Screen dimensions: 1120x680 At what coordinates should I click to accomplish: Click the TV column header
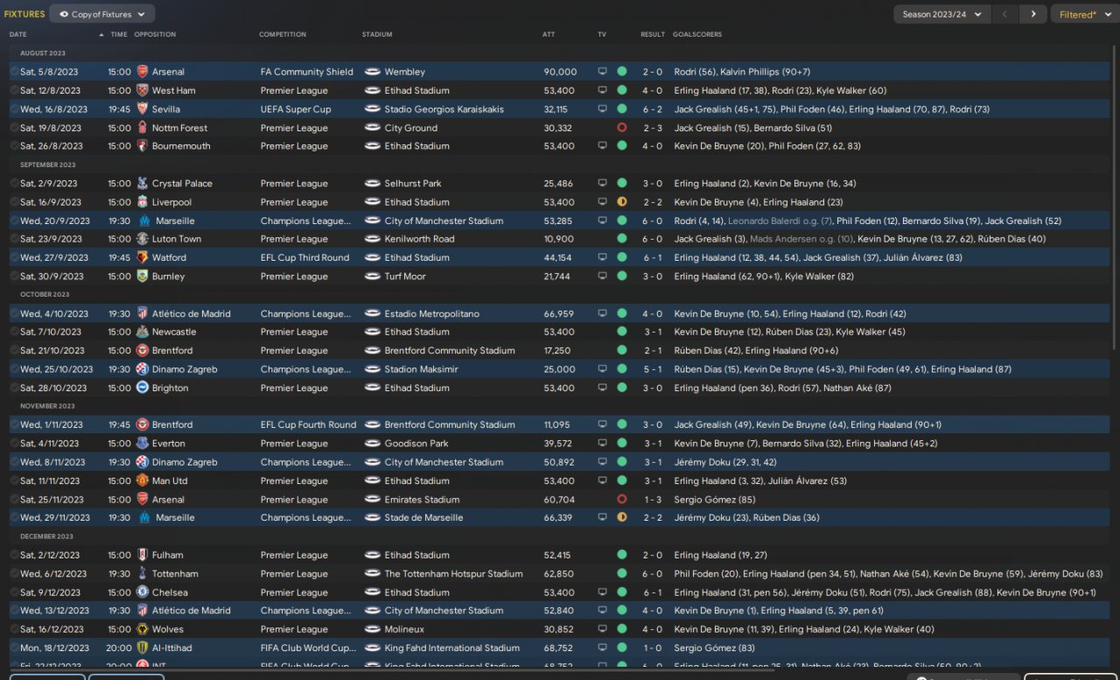[602, 35]
